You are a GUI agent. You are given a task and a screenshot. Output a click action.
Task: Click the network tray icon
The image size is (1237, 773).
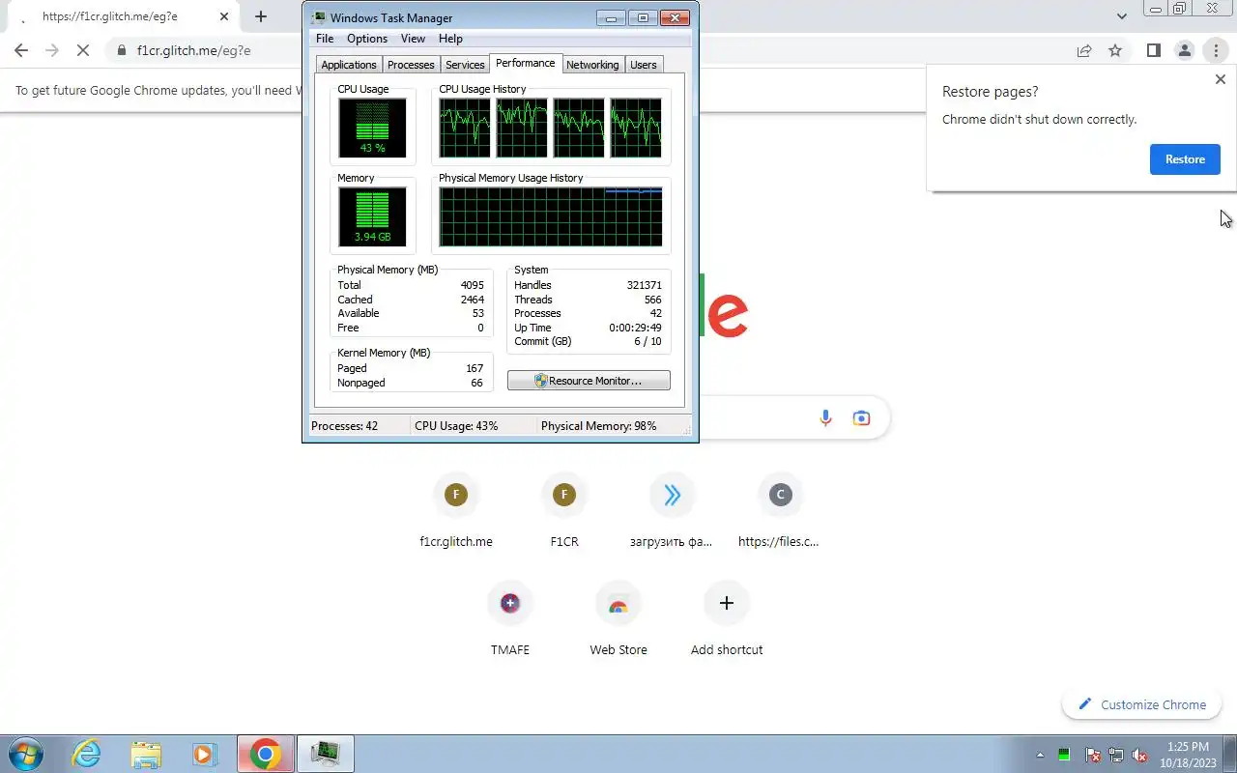[x=1116, y=755]
